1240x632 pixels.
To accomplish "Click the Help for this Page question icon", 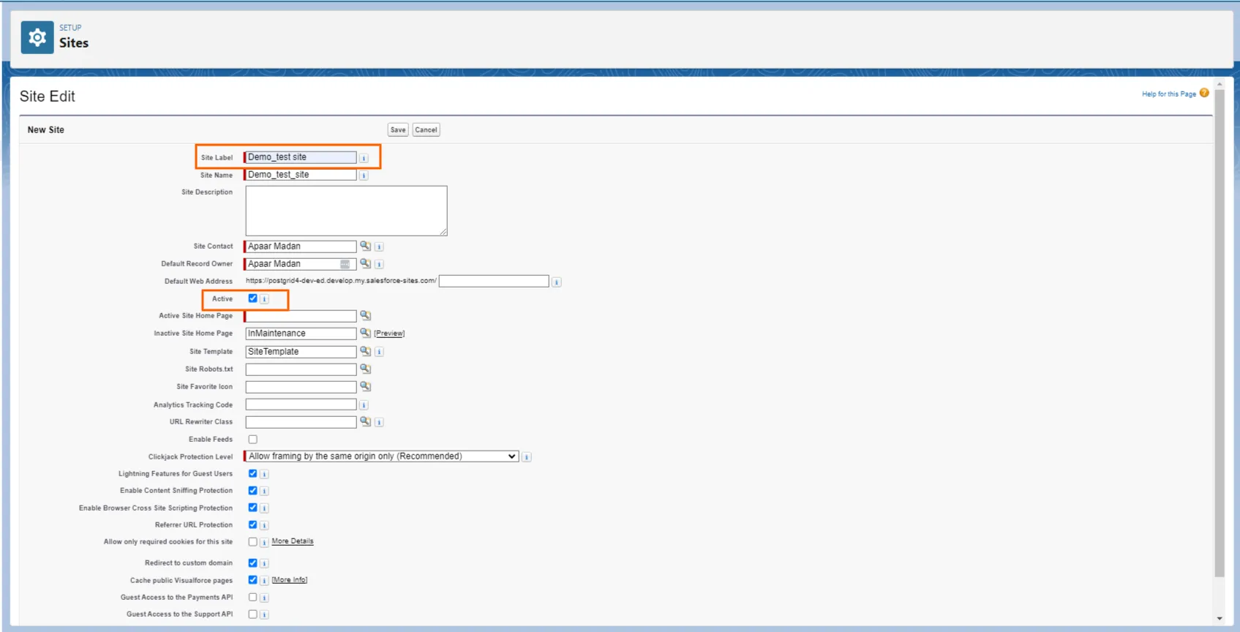I will 1204,93.
